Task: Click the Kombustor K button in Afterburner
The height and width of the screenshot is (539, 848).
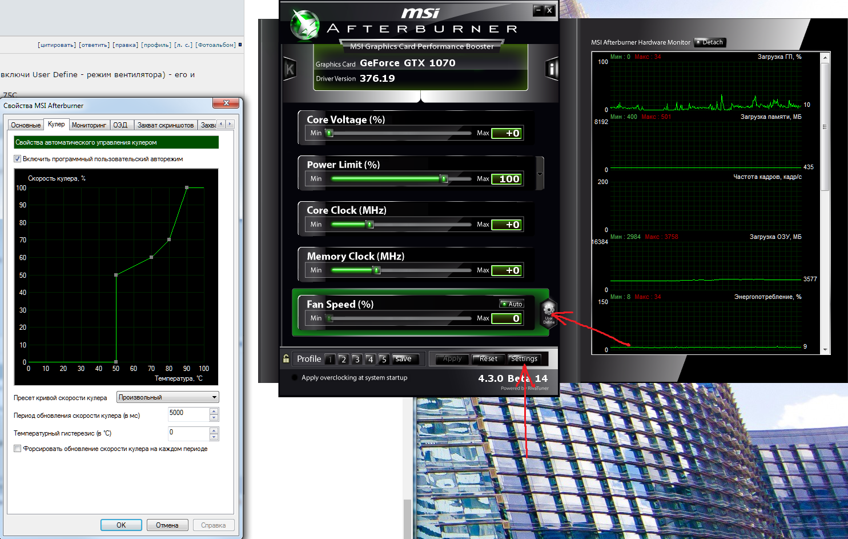Action: pyautogui.click(x=290, y=69)
